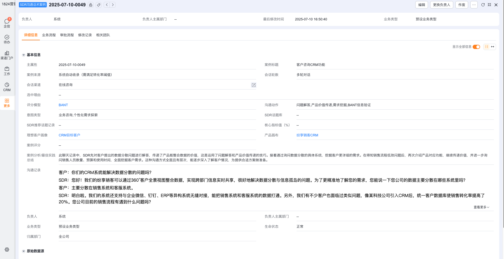The width and height of the screenshot is (504, 259).
Task: Click the 更换负责人 button
Action: [x=441, y=5]
